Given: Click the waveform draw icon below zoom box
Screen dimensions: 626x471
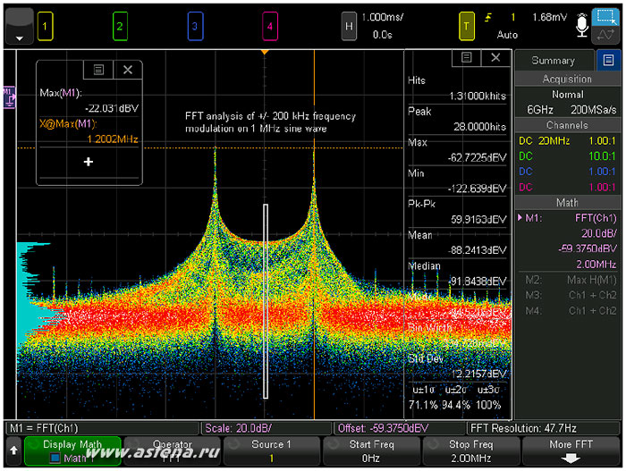Looking at the screenshot, I should [605, 35].
